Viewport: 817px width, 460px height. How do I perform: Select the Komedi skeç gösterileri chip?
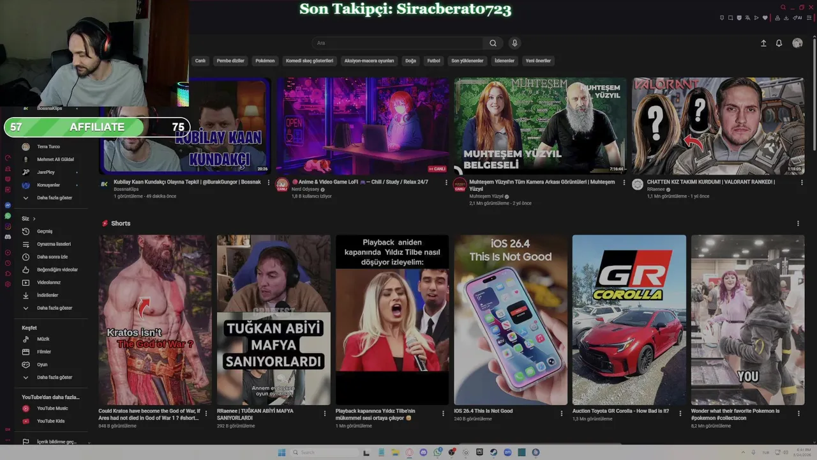tap(310, 61)
